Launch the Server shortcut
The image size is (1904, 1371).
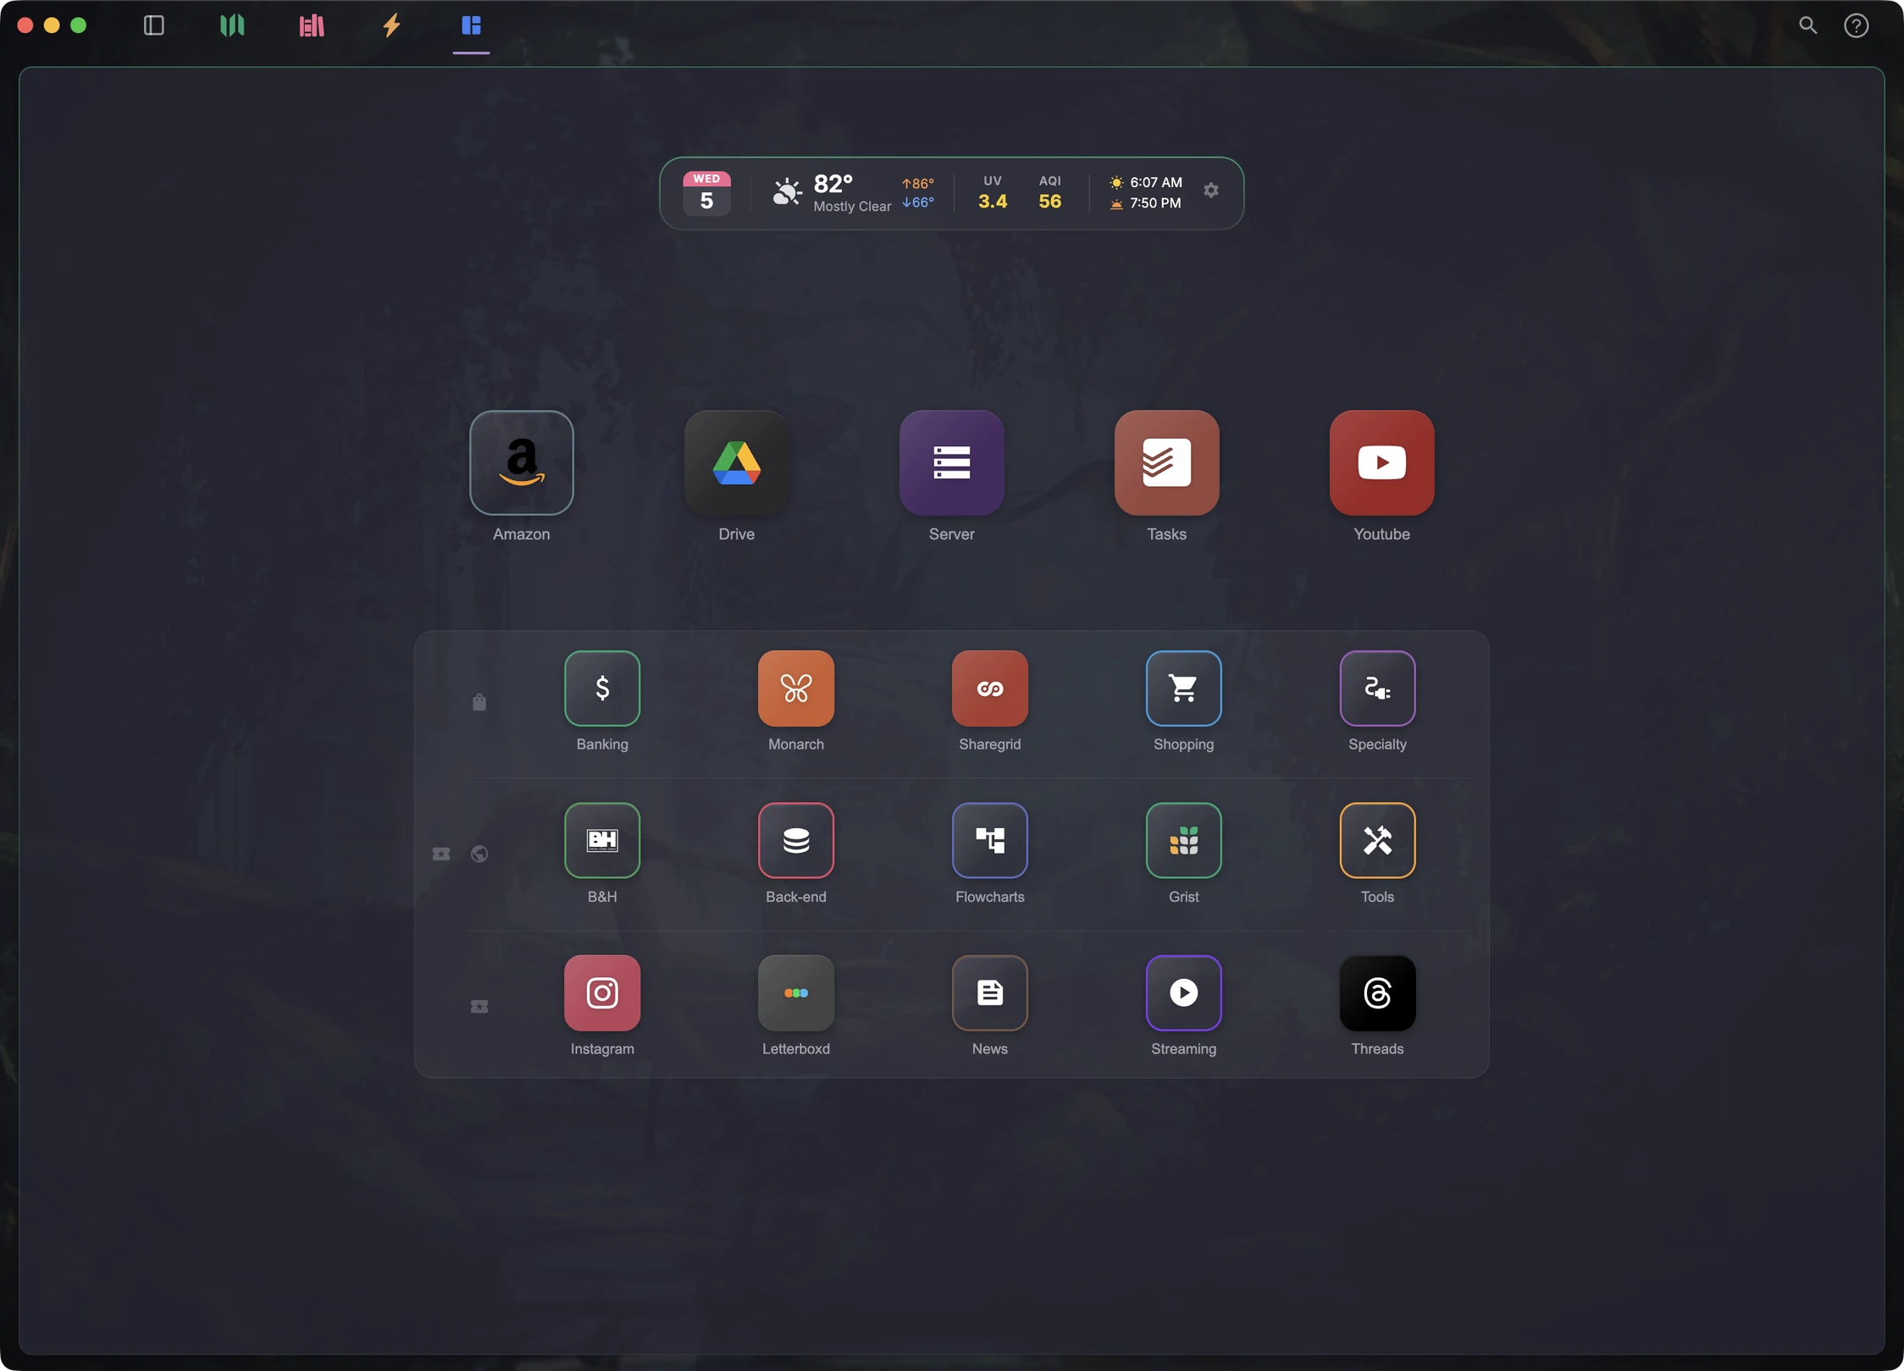951,462
